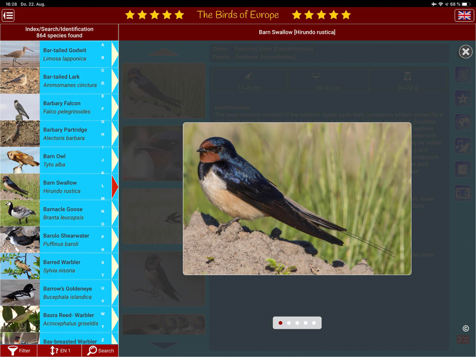This screenshot has height=357, width=476.
Task: Tap the Barn Swallow title header
Action: pyautogui.click(x=297, y=32)
